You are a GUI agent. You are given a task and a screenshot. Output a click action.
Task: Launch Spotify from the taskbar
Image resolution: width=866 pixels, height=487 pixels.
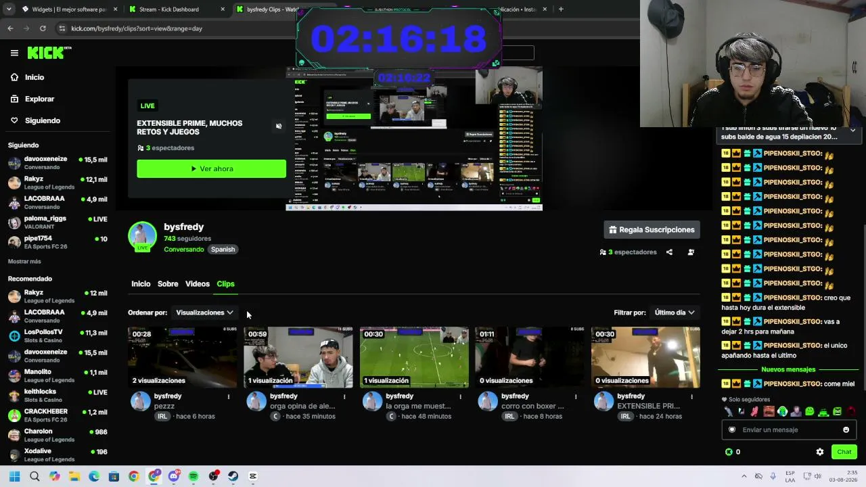click(x=193, y=476)
